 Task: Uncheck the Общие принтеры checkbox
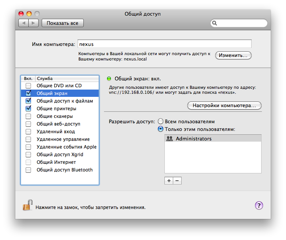click(28, 108)
